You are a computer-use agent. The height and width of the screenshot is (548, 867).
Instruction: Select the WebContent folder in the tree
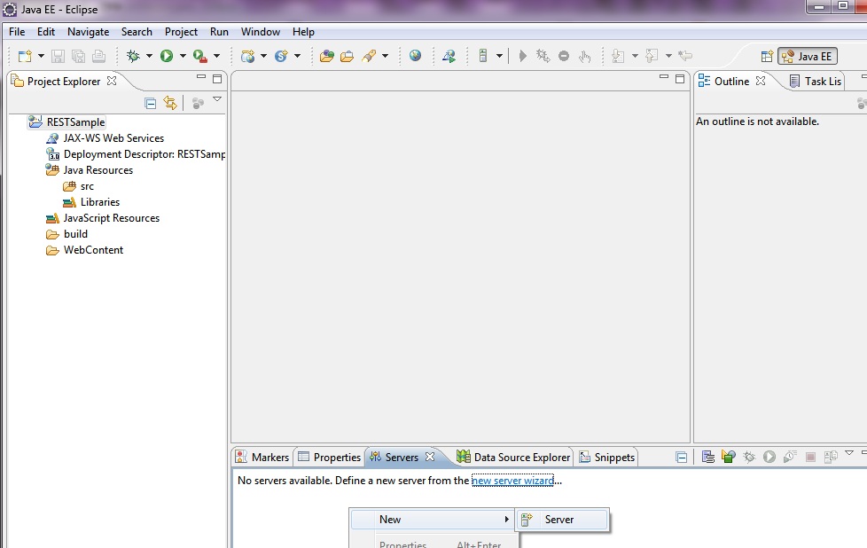pos(93,250)
